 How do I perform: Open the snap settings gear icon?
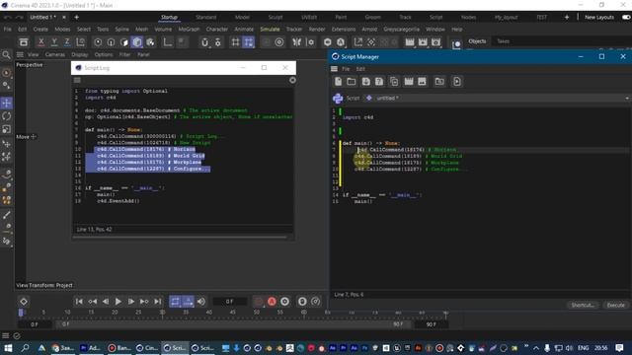coord(218,41)
